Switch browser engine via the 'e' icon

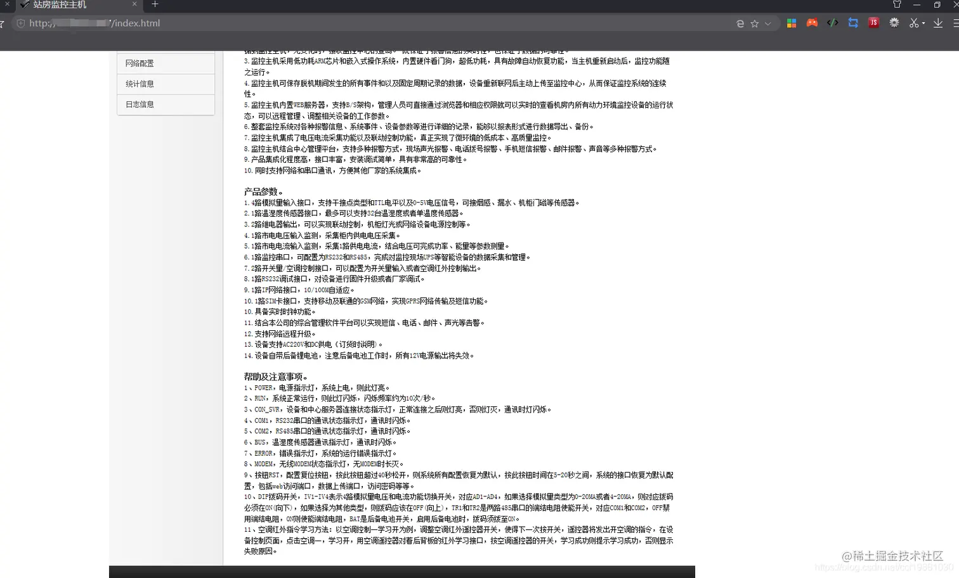coord(740,23)
